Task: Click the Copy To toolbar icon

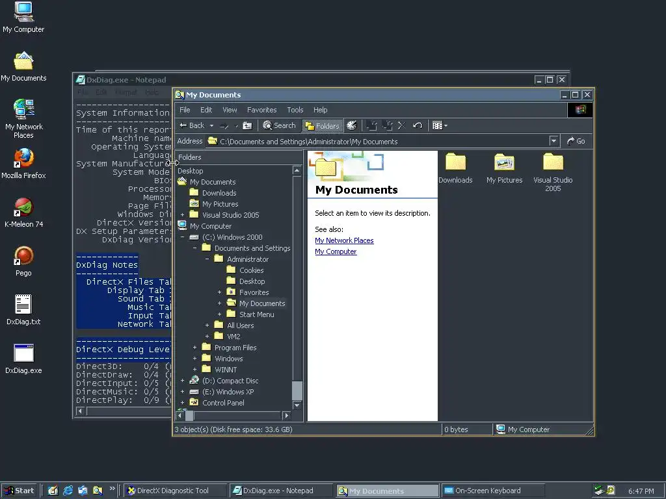Action: 387,125
